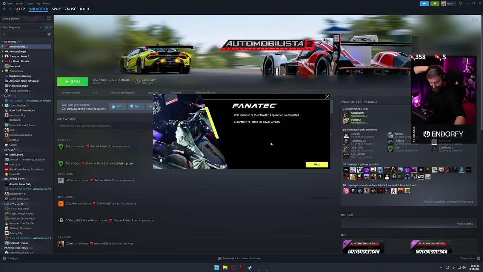Open the Znajomi menu
483x272 pixels.
coord(29,3)
